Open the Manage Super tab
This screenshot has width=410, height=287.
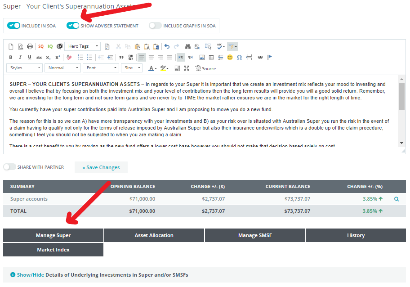point(53,235)
